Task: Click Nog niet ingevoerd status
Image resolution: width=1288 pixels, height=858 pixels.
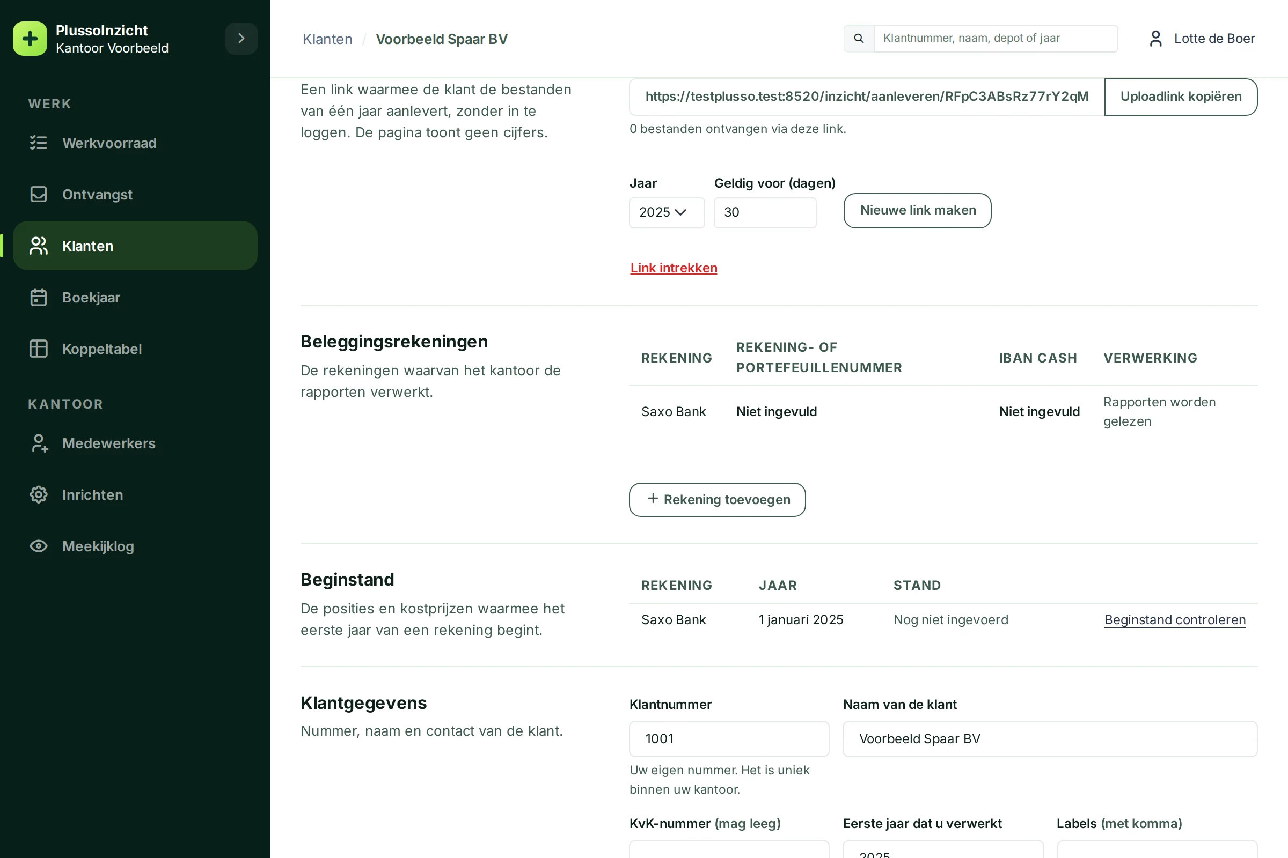Action: pyautogui.click(x=950, y=619)
